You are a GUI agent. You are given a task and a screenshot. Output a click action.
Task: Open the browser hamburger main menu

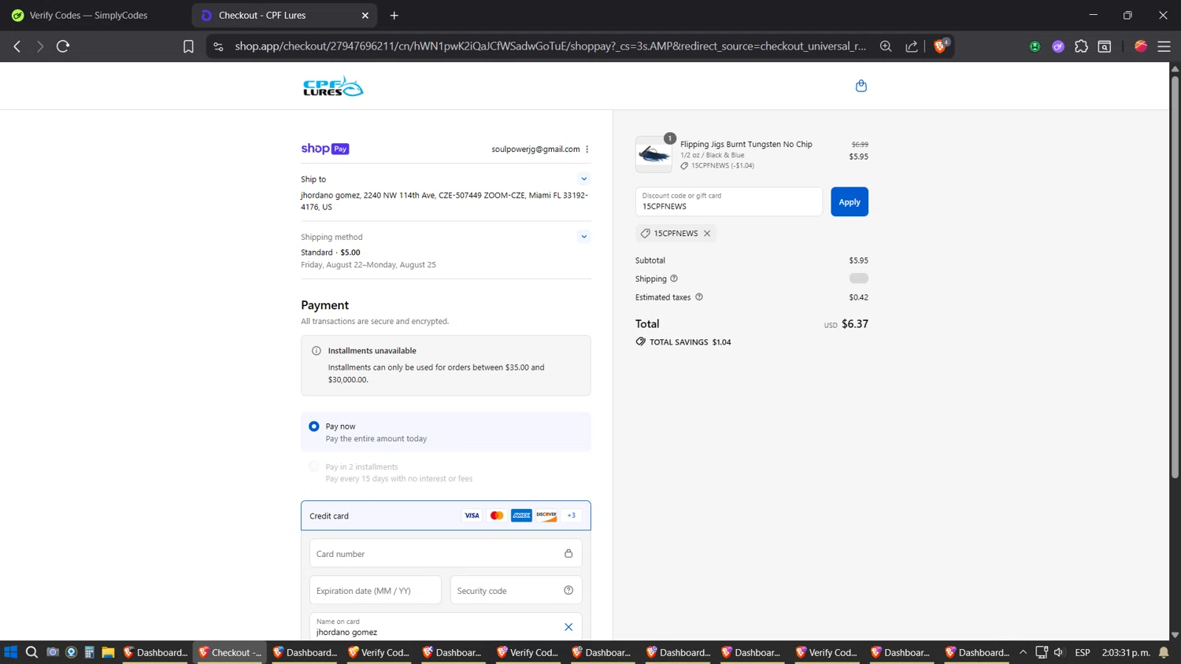(x=1164, y=46)
